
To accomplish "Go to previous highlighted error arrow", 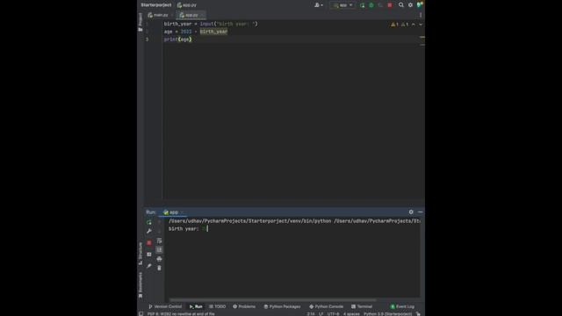I will pyautogui.click(x=414, y=25).
